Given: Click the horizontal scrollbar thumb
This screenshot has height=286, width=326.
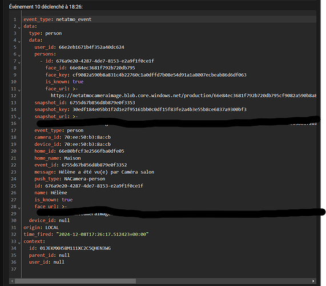Looking at the screenshot, I should click(x=75, y=281).
